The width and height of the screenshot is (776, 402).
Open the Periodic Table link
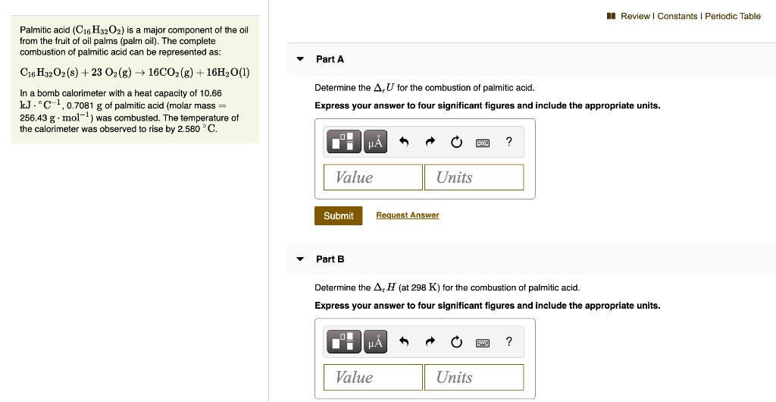[733, 16]
